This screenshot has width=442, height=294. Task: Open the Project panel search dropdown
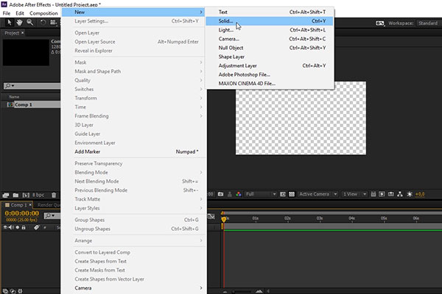(10, 85)
